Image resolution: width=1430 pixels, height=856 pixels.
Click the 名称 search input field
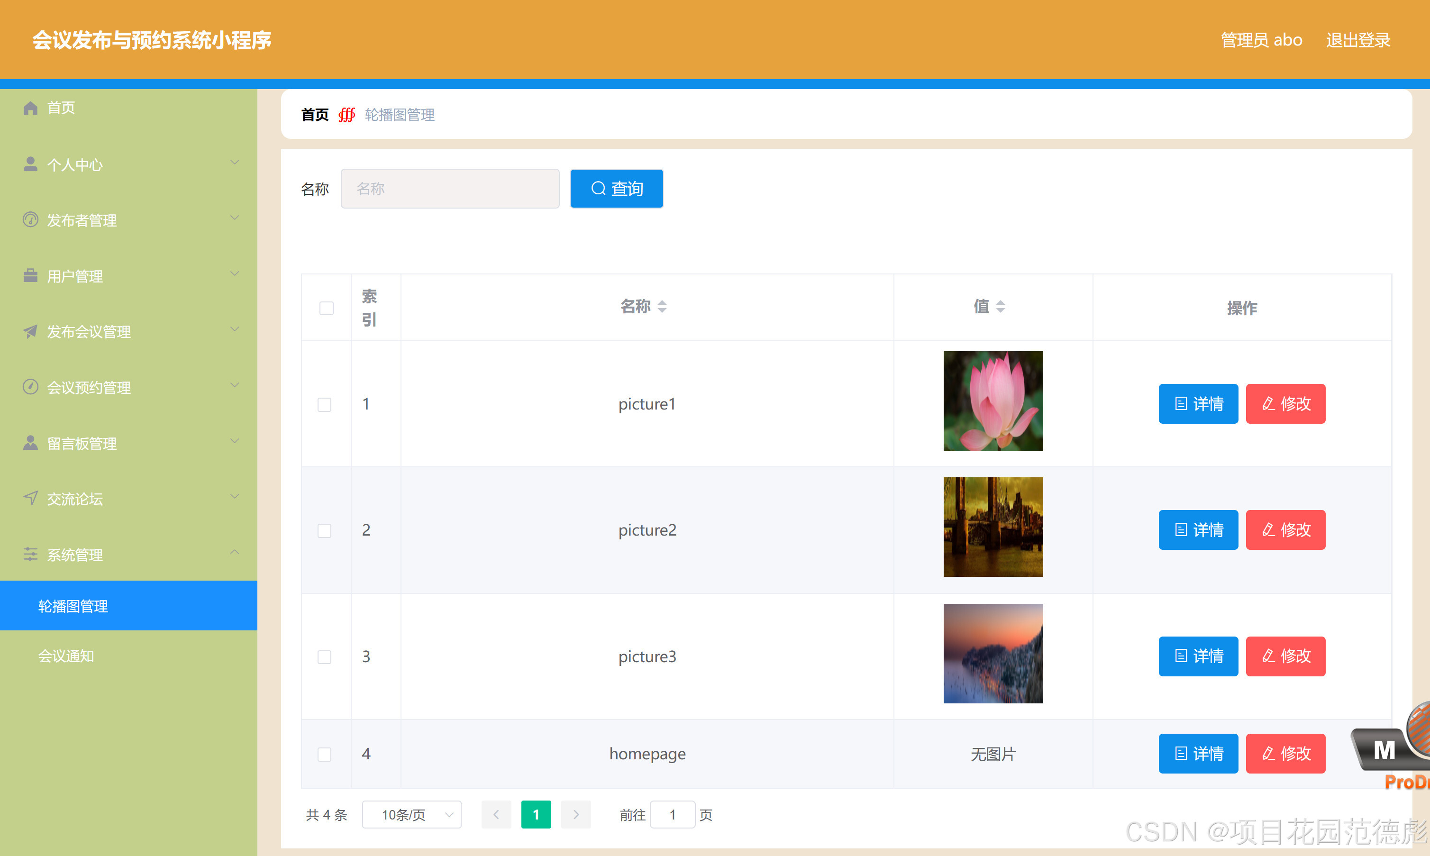(x=449, y=189)
